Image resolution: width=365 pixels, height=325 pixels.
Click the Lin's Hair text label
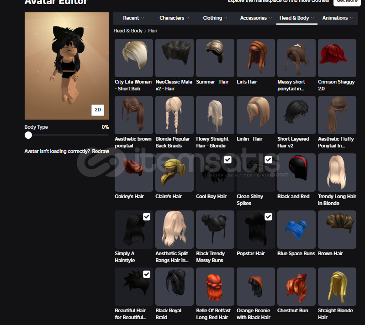click(x=247, y=82)
